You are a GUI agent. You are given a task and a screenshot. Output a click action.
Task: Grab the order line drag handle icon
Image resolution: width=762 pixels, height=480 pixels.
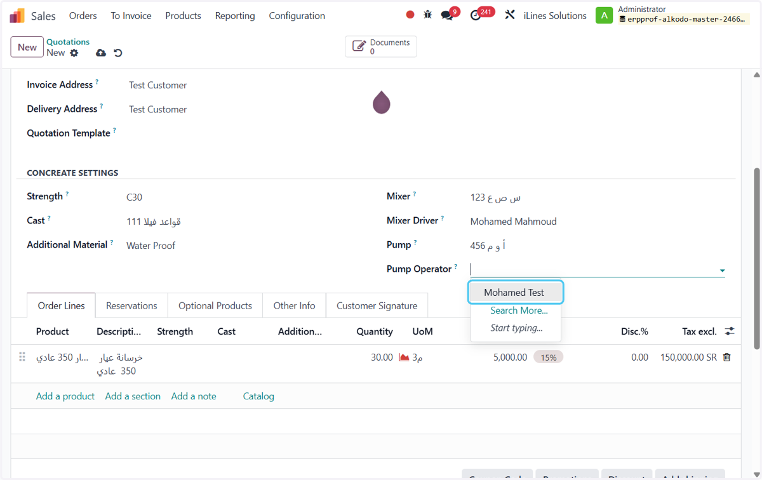22,357
